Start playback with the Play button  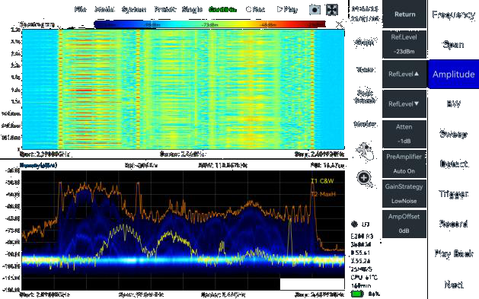click(287, 9)
